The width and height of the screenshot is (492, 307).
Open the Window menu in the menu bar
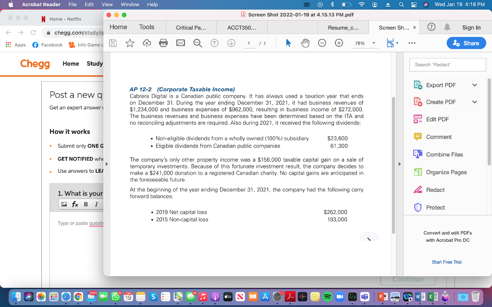tap(129, 4)
